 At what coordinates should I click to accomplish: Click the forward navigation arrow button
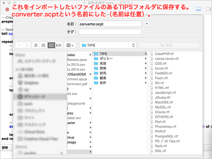27,45
